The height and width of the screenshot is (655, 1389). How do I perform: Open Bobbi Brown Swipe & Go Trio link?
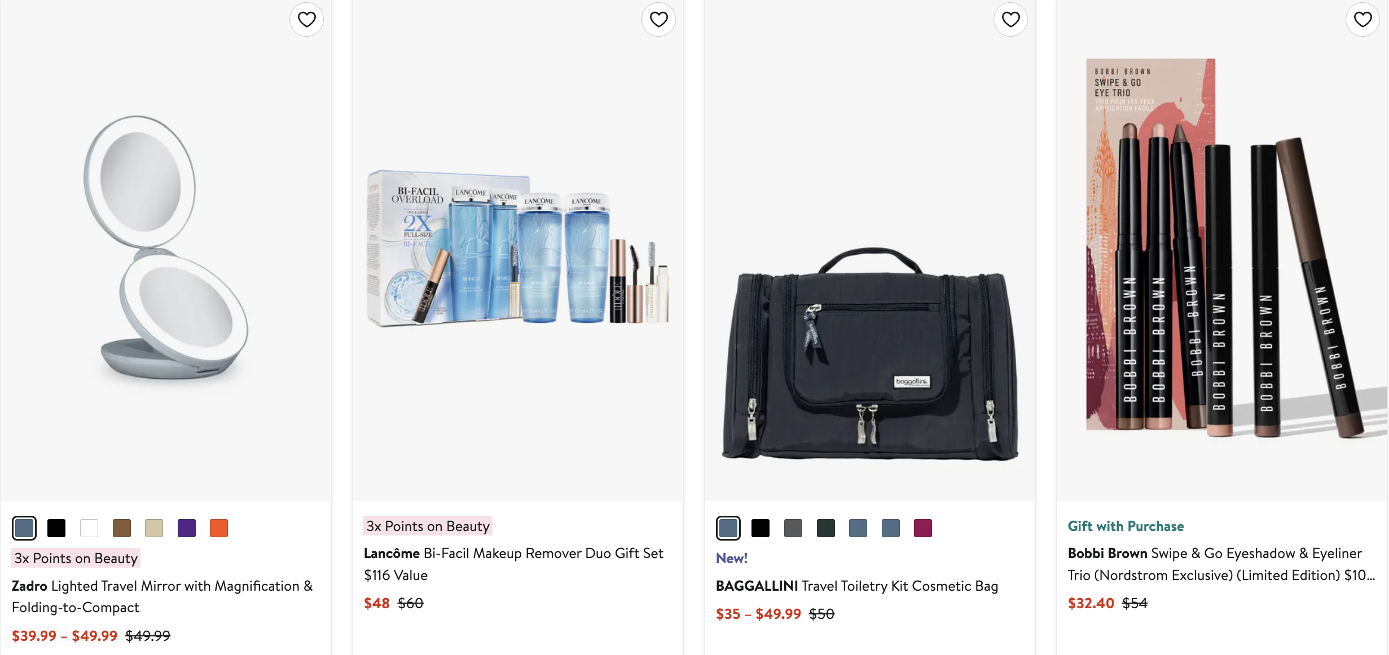click(1221, 564)
